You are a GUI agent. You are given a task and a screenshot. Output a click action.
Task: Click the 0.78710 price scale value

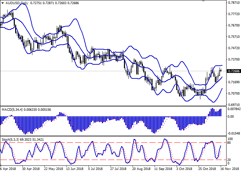(x=234, y=3)
